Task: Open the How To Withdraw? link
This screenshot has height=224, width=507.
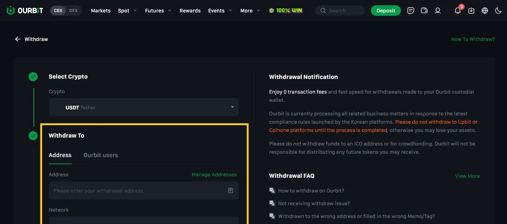Action: point(473,39)
